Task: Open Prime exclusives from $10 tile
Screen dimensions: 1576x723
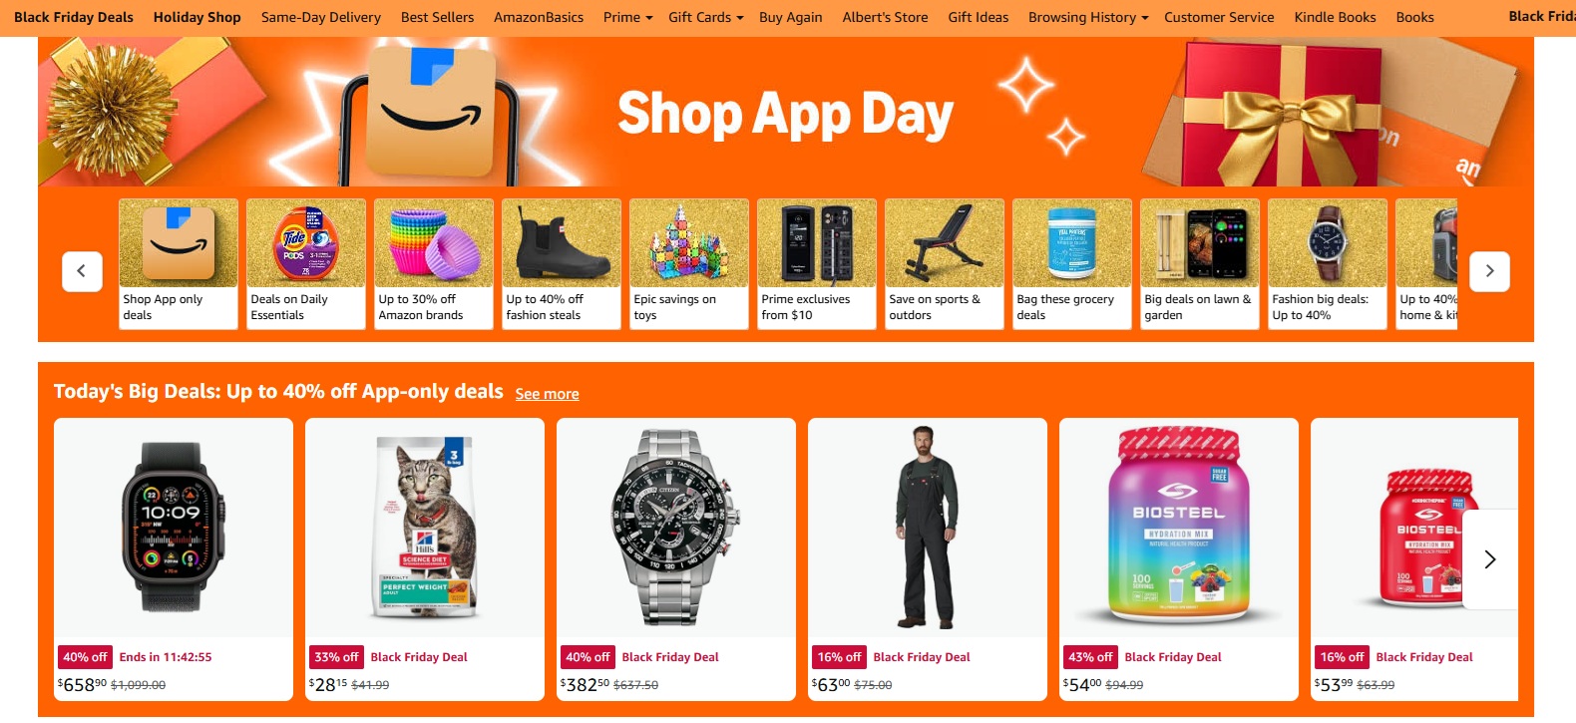Action: pos(817,263)
